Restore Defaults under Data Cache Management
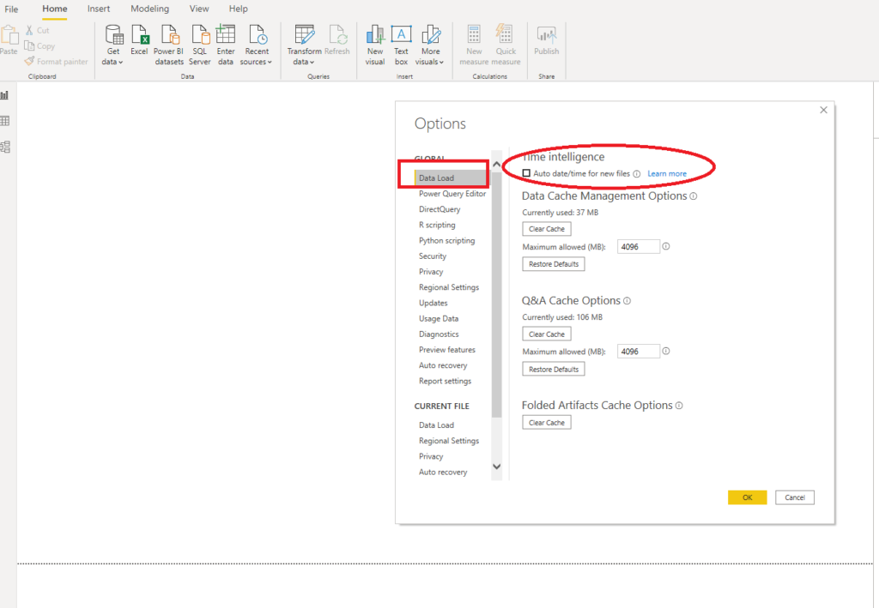The height and width of the screenshot is (608, 879). 554,264
